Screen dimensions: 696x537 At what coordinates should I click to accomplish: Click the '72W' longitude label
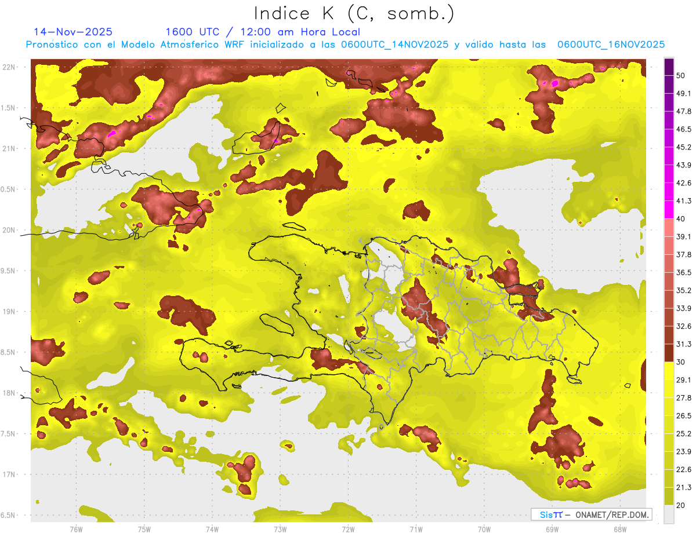click(x=348, y=529)
